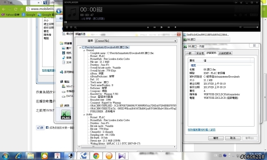Select 'Recorded date : 1996' row
Viewport: 267px width, 160px height.
click(x=101, y=100)
